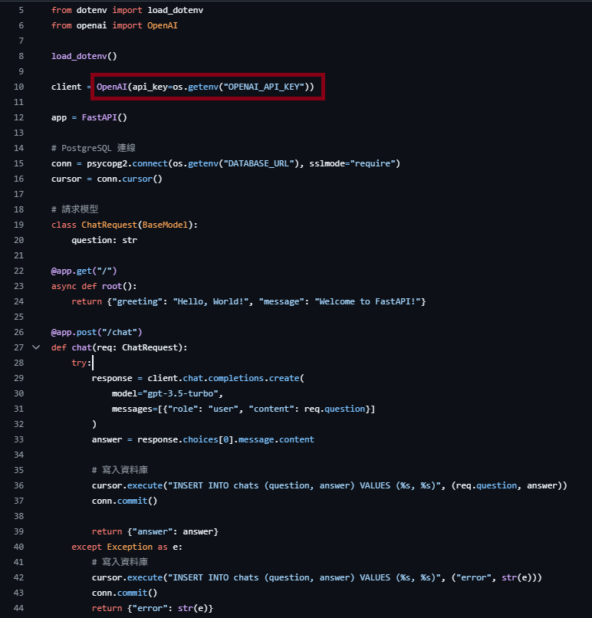Click the red-boxed OpenAI api_key expression
Viewport: 592px width, 618px height.
[207, 87]
